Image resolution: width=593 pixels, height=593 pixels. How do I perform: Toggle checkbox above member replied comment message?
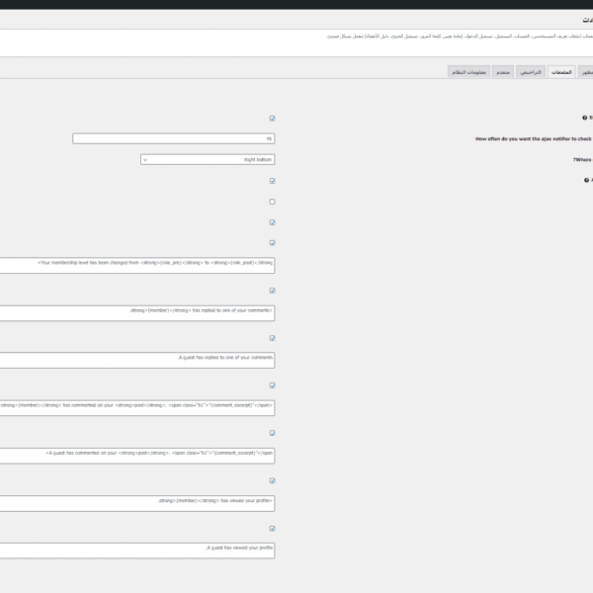coord(273,291)
